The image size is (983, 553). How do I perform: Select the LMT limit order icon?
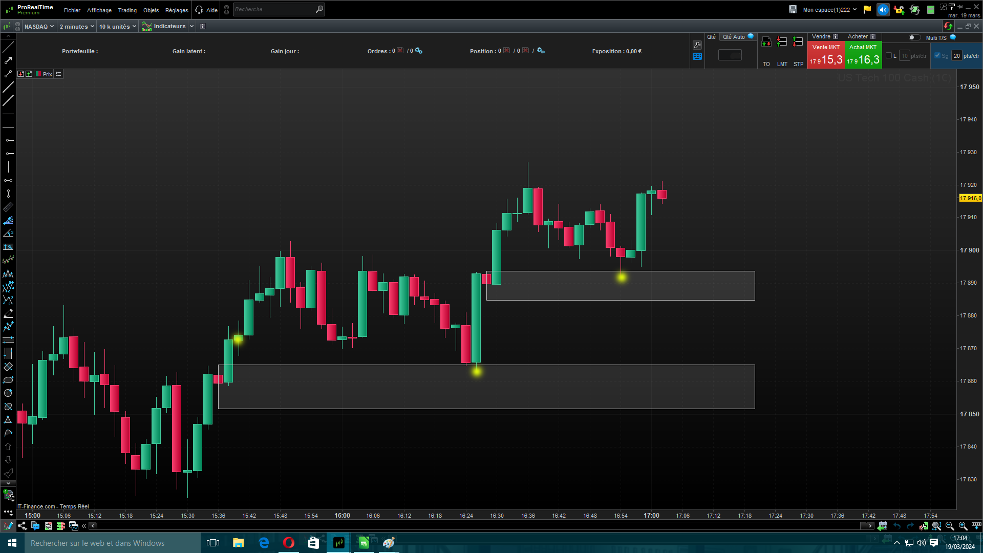tap(782, 42)
